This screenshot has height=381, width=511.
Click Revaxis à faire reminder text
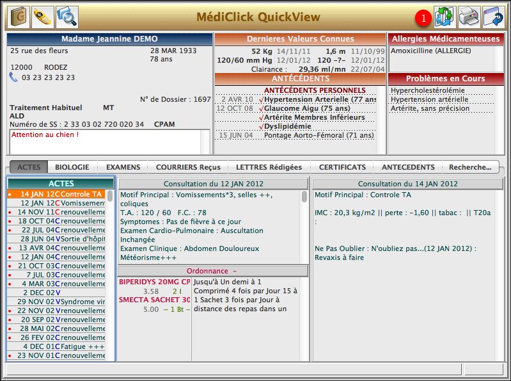pos(339,257)
